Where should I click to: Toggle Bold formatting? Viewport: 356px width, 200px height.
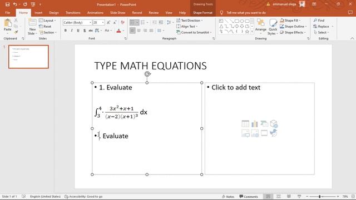coord(66,31)
